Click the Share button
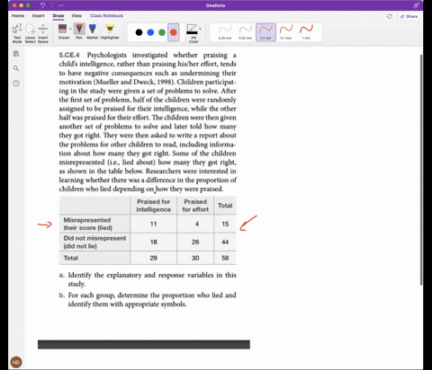 click(x=409, y=16)
